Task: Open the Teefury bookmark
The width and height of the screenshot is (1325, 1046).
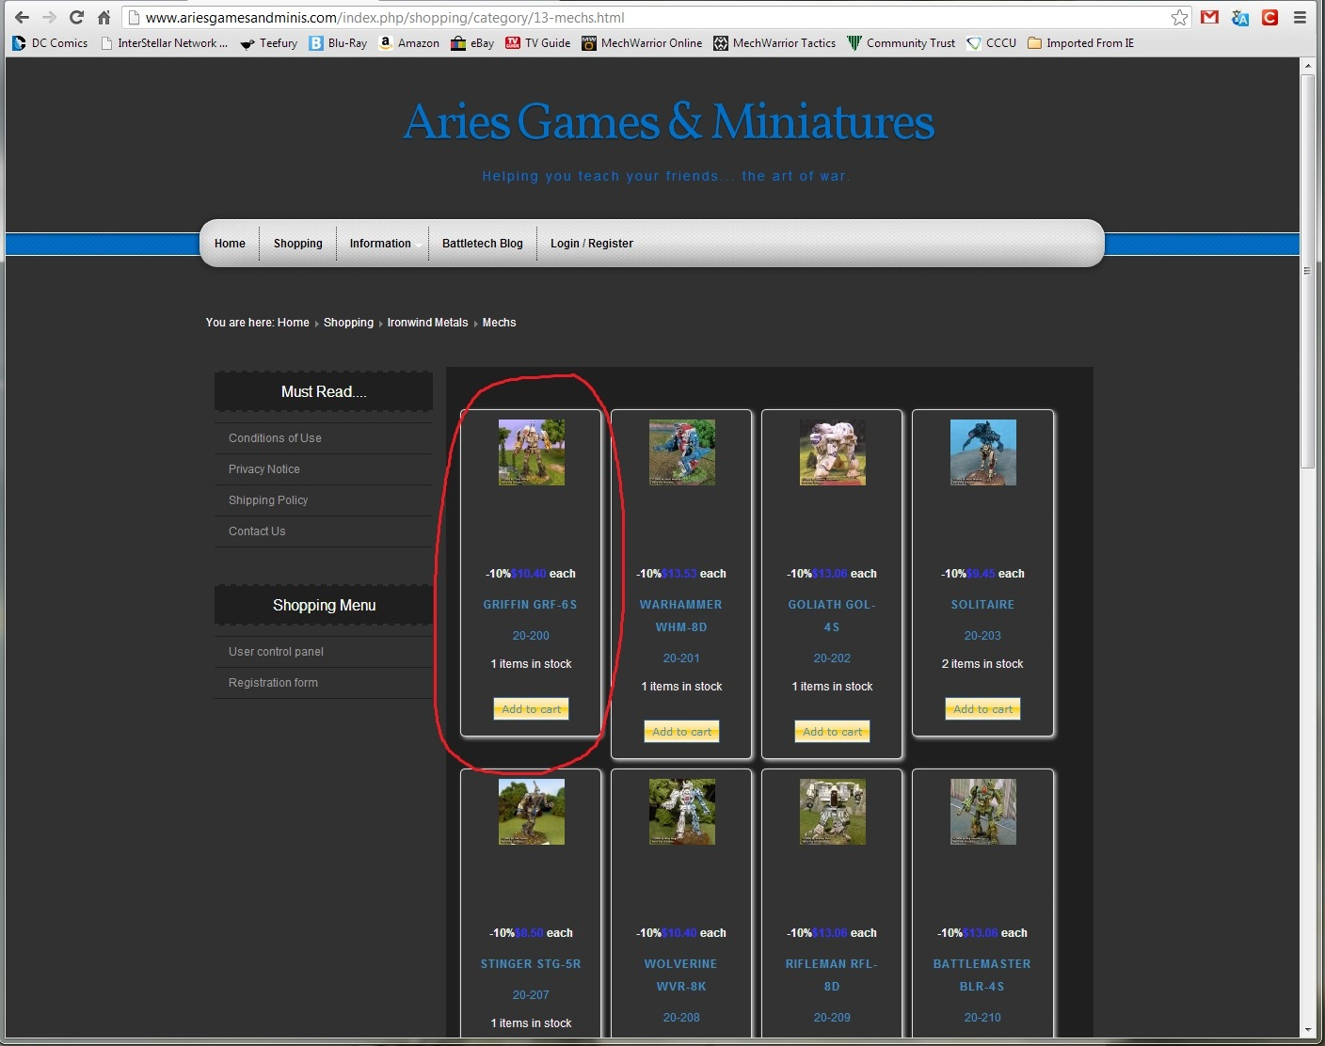Action: (269, 42)
